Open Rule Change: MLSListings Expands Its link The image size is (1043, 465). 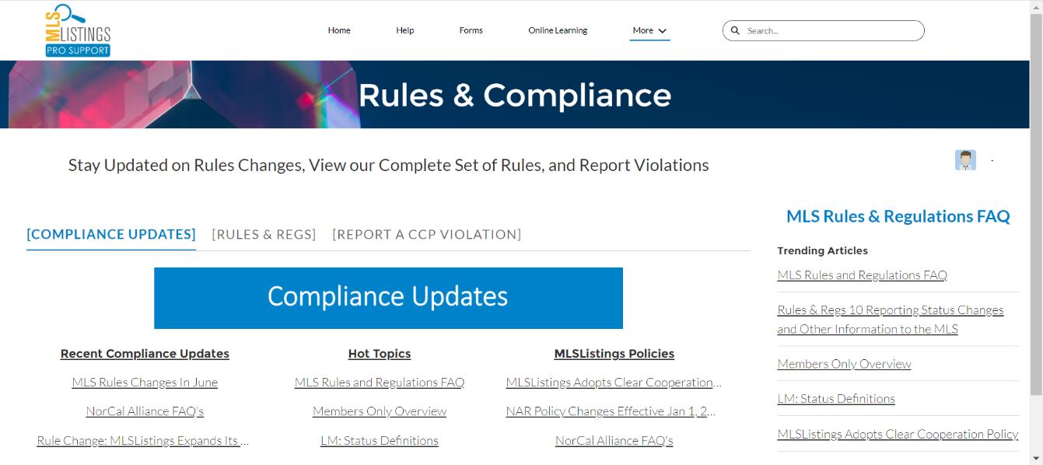pyautogui.click(x=143, y=441)
